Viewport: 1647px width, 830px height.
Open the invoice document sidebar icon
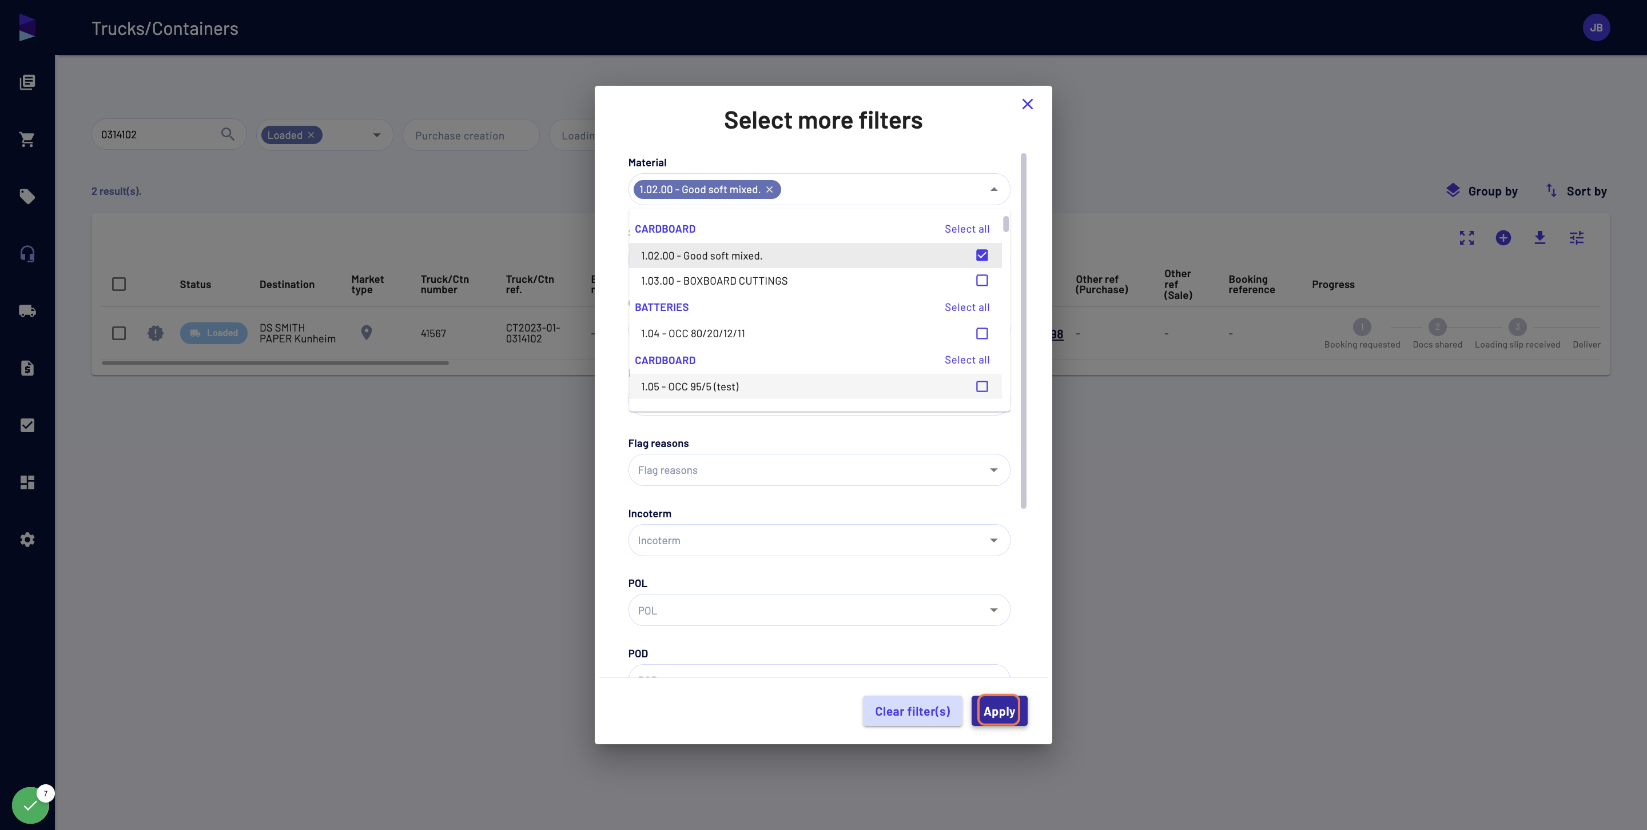[x=27, y=368]
